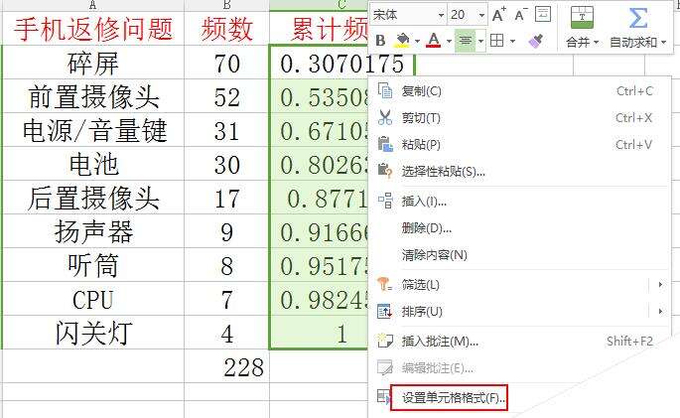The height and width of the screenshot is (418, 680).
Task: Decrease font size with A- icon
Action: click(519, 15)
